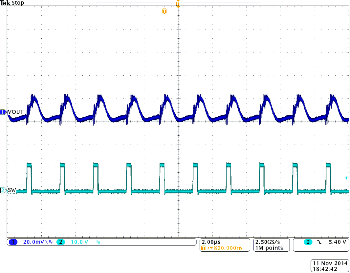This screenshot has height=273, width=350.
Task: Click the channel 1 ground marker beside VOUT
Action: (x=3, y=112)
